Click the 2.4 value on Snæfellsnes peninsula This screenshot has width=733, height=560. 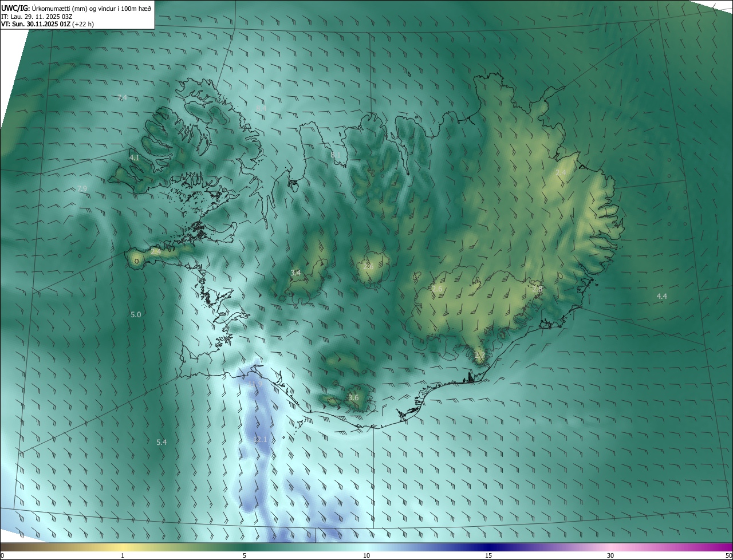pyautogui.click(x=156, y=251)
